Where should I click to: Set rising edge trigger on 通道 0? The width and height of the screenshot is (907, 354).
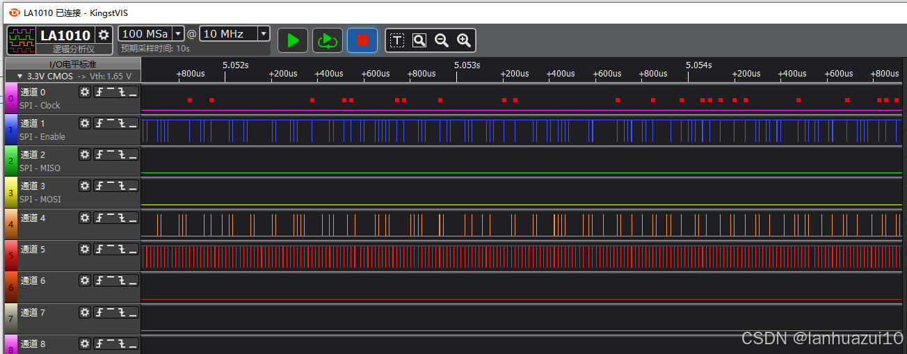[99, 92]
